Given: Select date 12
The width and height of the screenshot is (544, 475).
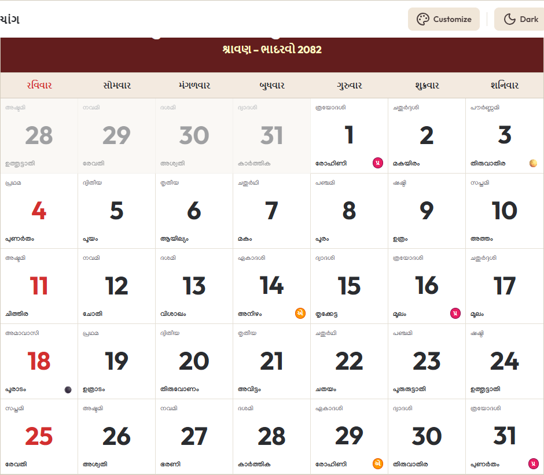Looking at the screenshot, I should point(117,286).
